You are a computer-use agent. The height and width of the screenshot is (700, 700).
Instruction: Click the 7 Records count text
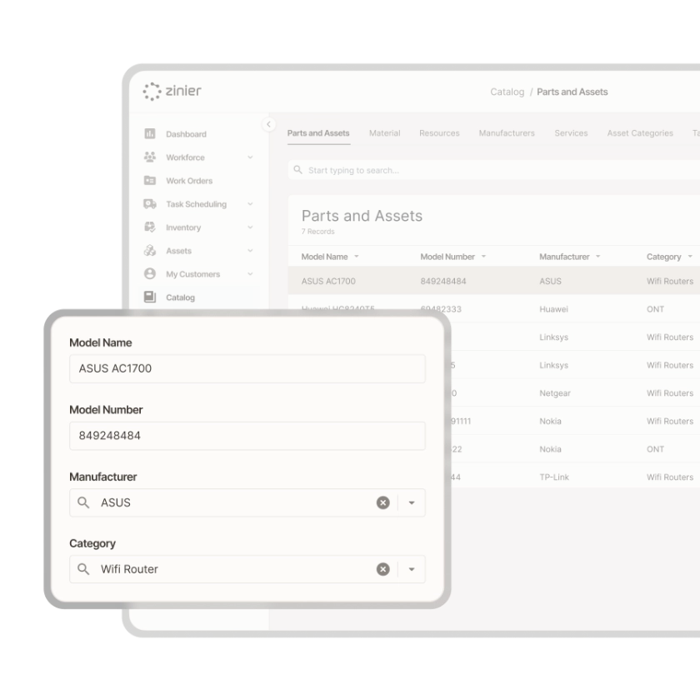(x=317, y=232)
